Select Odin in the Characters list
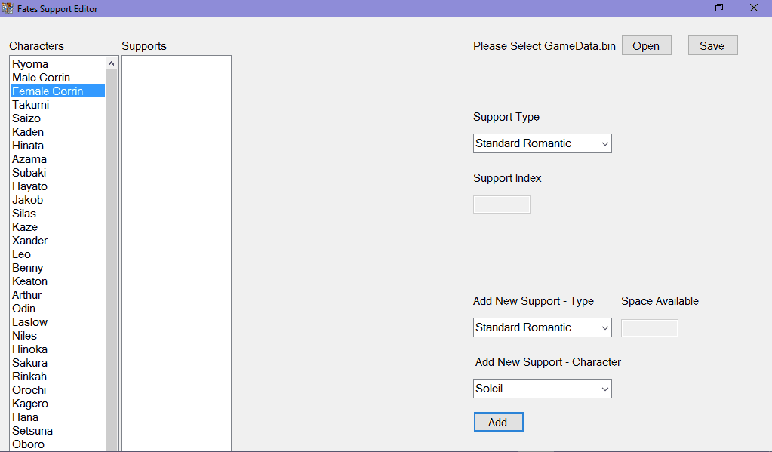The image size is (772, 452). click(57, 309)
